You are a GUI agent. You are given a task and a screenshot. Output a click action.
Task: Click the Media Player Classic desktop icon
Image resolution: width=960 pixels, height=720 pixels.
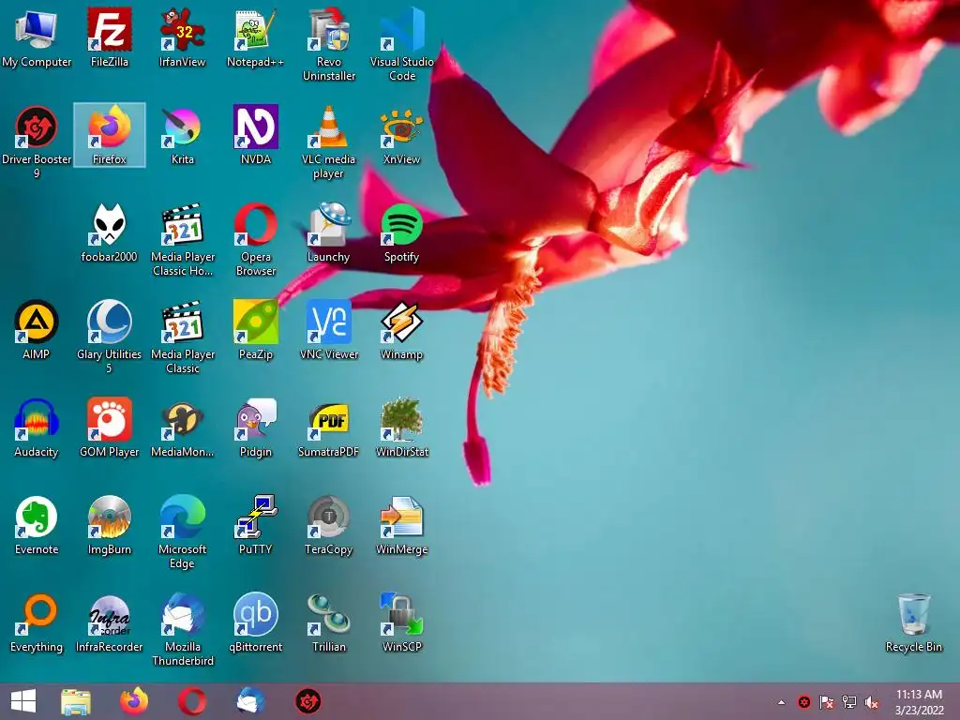[x=183, y=337]
